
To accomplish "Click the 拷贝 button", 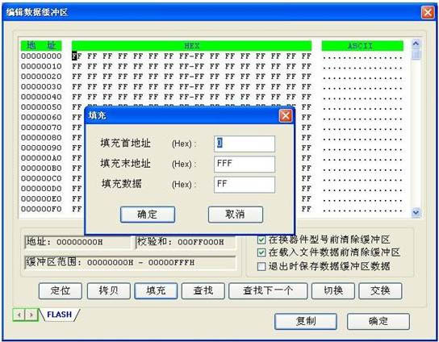I will coord(109,291).
